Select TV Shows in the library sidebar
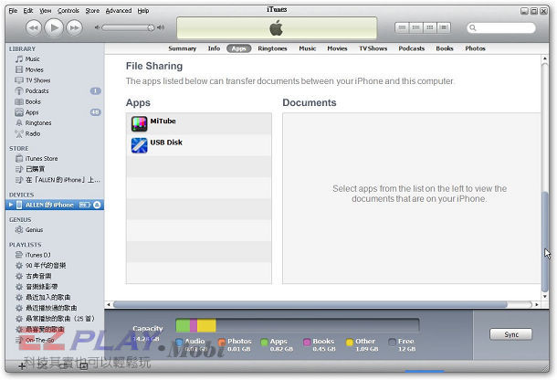Viewport: 557px width, 380px height. click(55, 80)
